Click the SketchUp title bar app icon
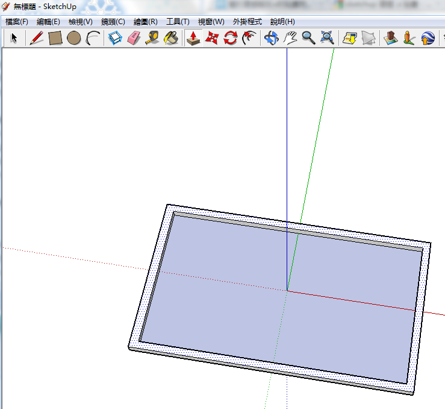Viewport: 445px width, 409px height. click(5, 6)
